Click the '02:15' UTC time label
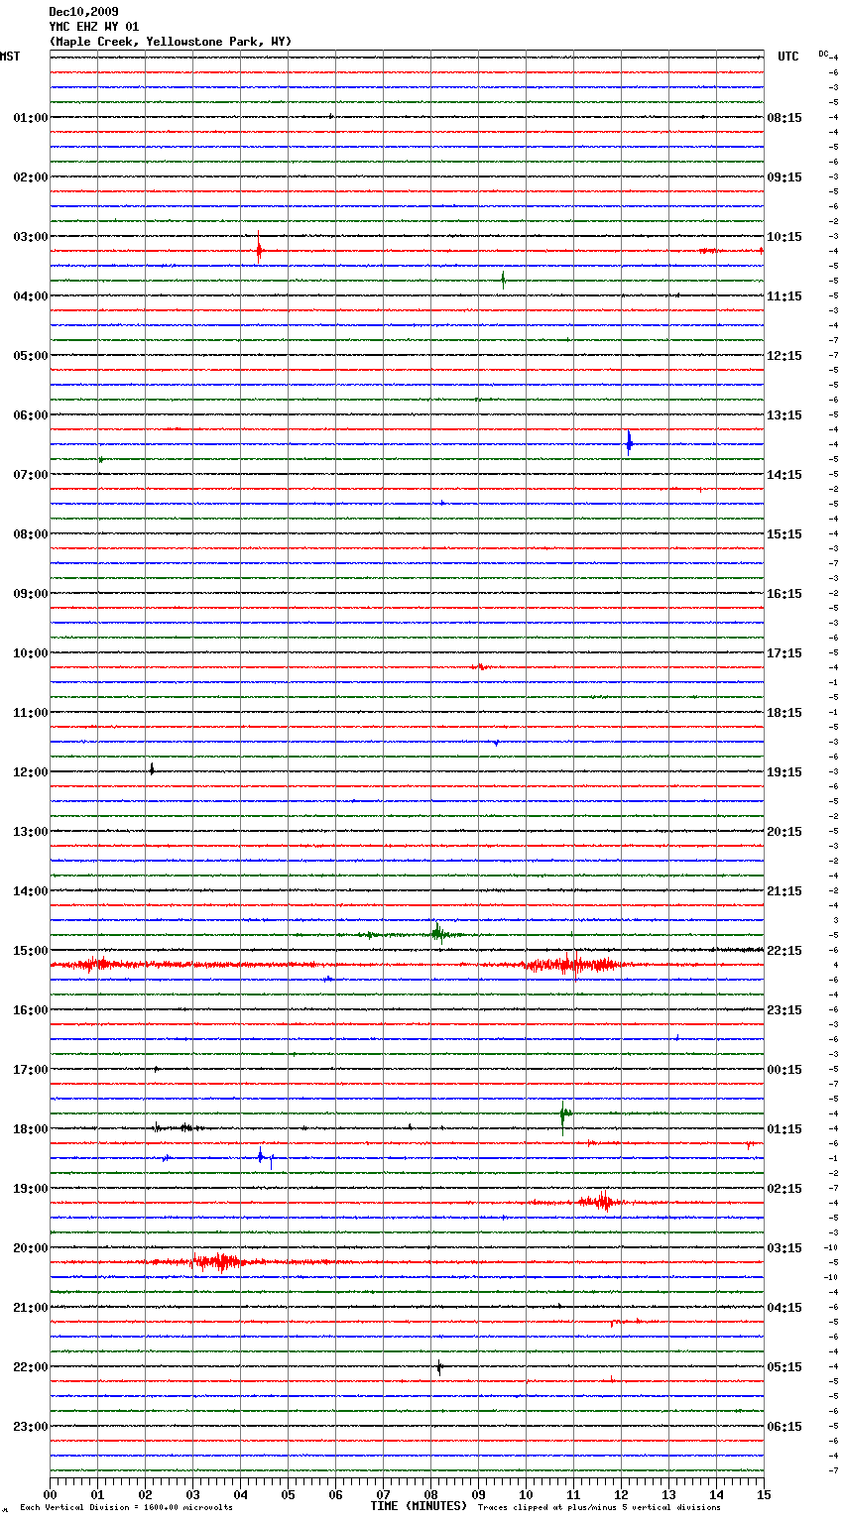 [x=784, y=1189]
